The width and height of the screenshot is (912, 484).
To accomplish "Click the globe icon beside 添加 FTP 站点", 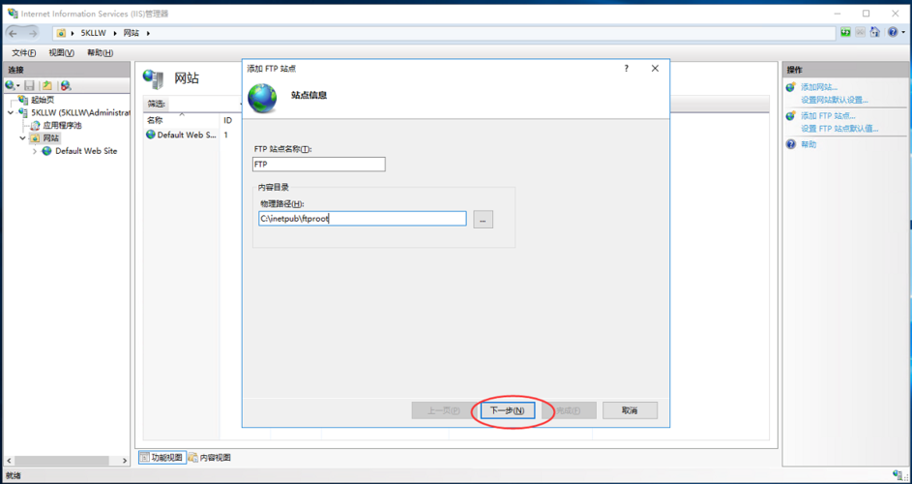I will point(790,115).
